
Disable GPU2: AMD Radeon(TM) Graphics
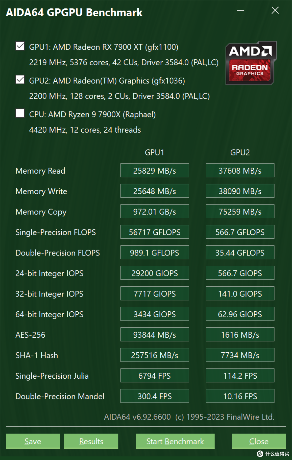[20, 80]
